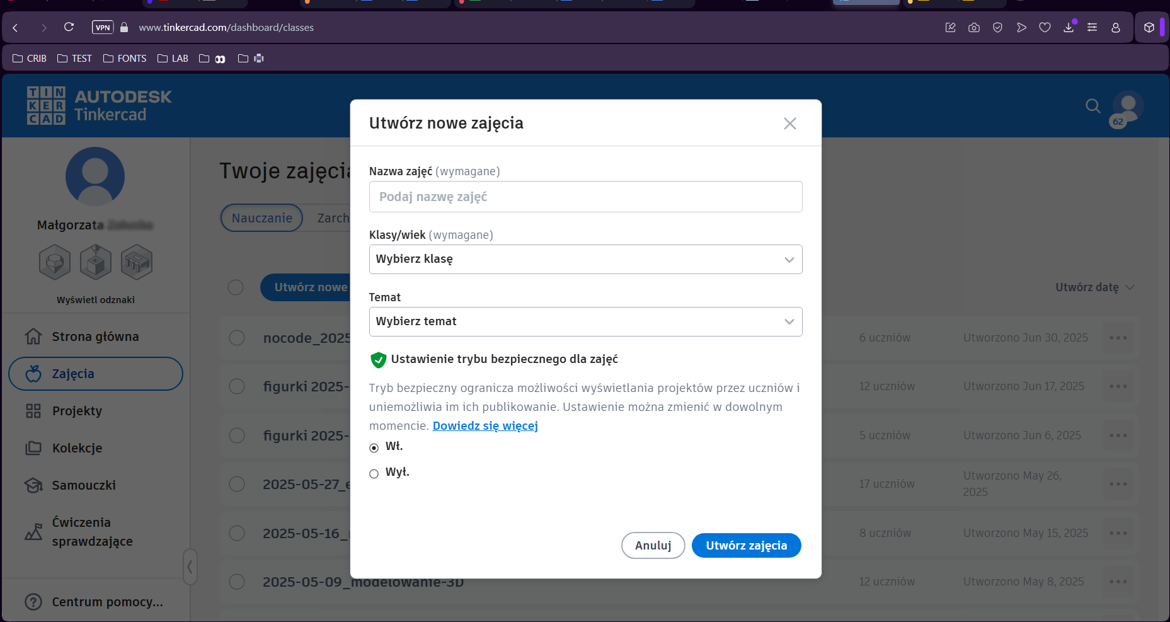Reload the page using browser refresh icon
The width and height of the screenshot is (1170, 622).
tap(69, 27)
